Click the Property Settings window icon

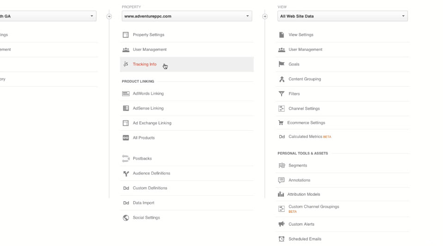(x=125, y=35)
